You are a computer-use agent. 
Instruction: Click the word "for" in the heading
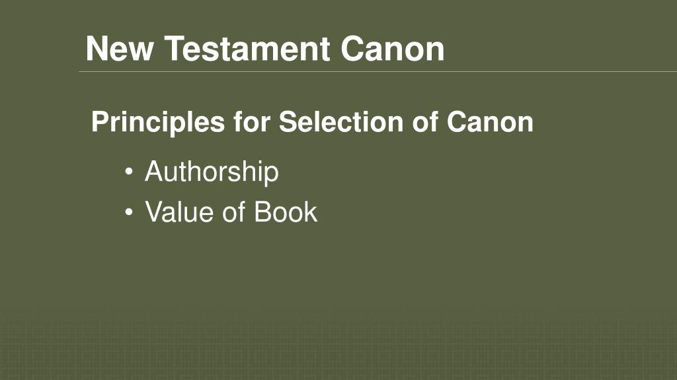click(x=252, y=121)
